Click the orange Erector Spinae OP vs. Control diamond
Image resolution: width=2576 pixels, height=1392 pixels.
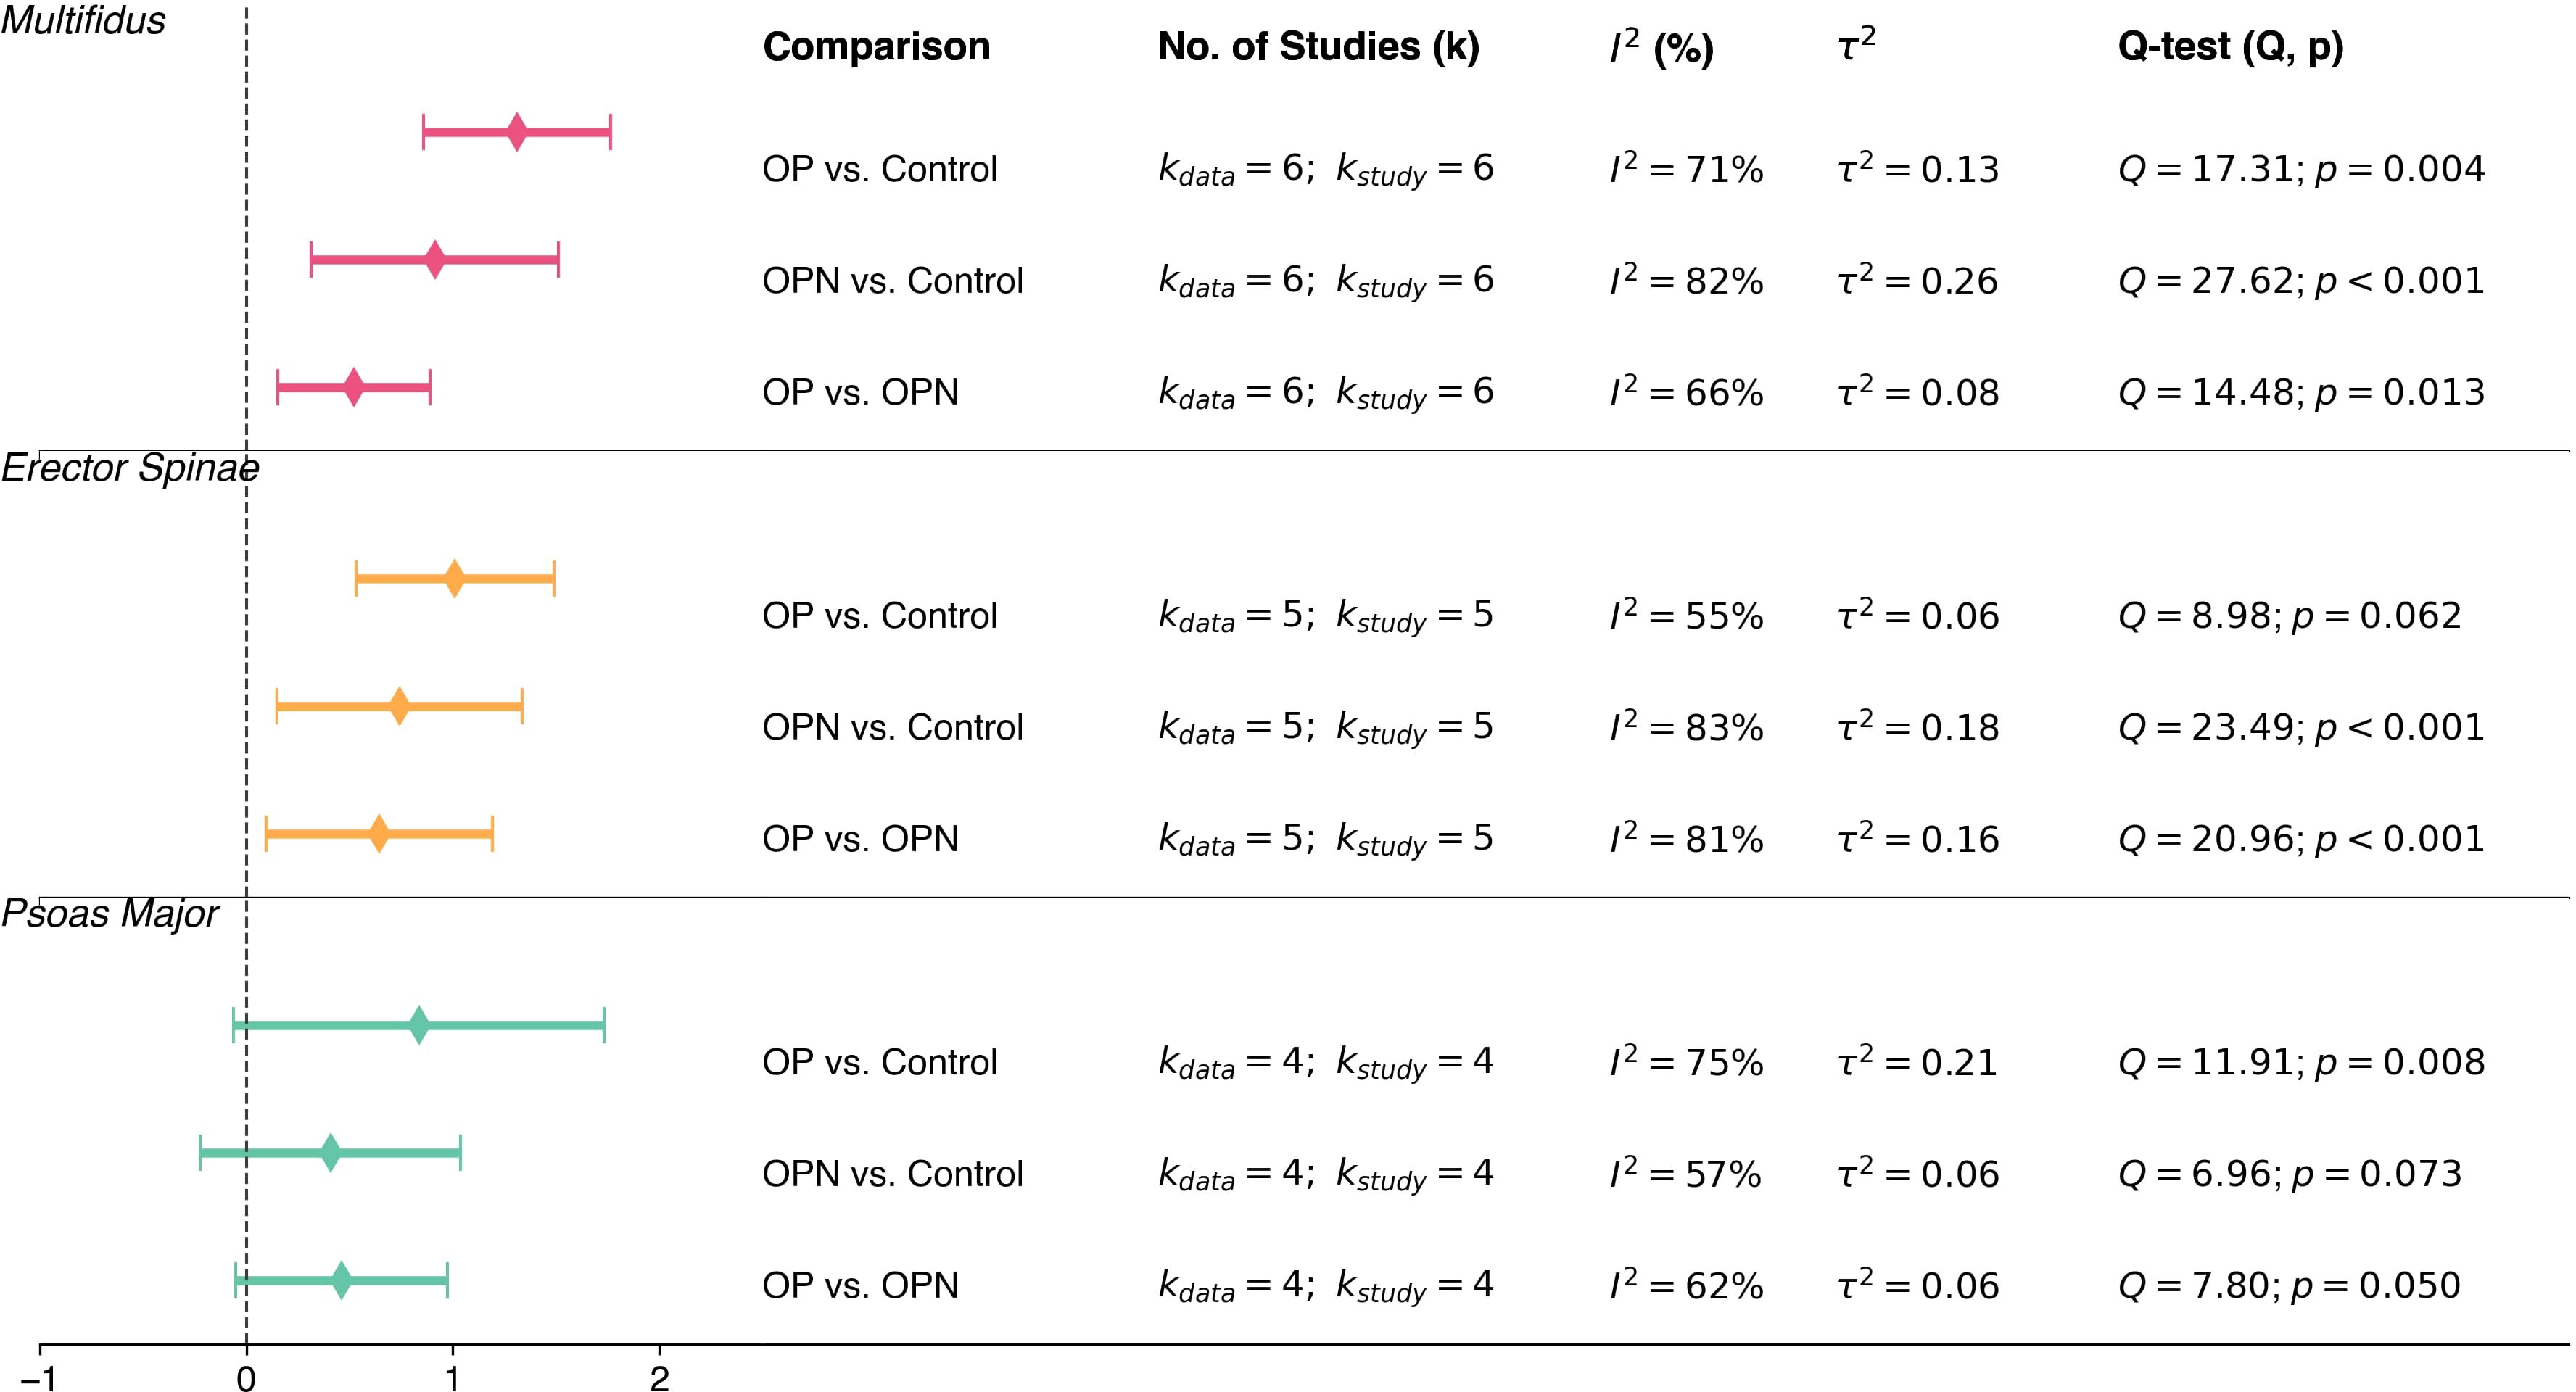(x=454, y=579)
